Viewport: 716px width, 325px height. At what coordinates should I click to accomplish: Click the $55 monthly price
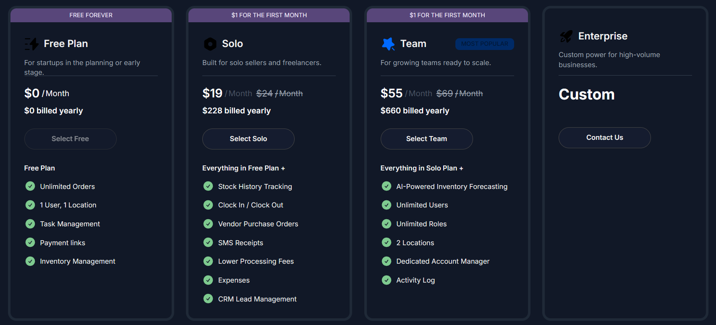(x=392, y=93)
